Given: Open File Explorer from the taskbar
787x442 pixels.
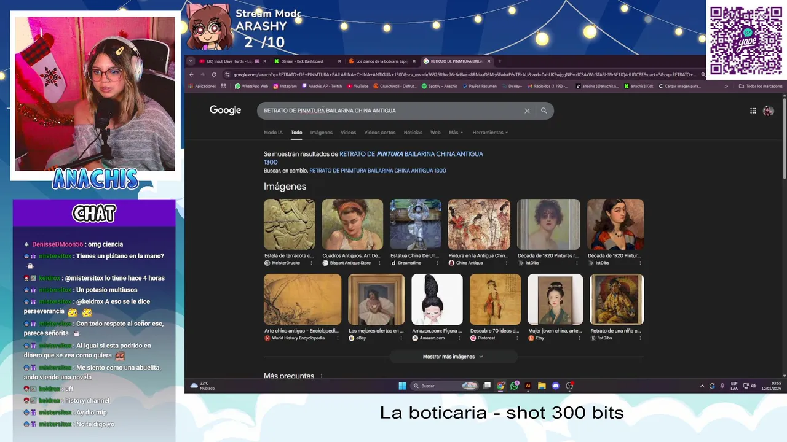Looking at the screenshot, I should (x=542, y=386).
